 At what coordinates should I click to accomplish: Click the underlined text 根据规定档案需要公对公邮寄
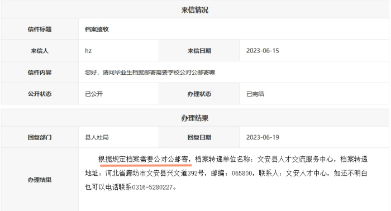[143, 159]
